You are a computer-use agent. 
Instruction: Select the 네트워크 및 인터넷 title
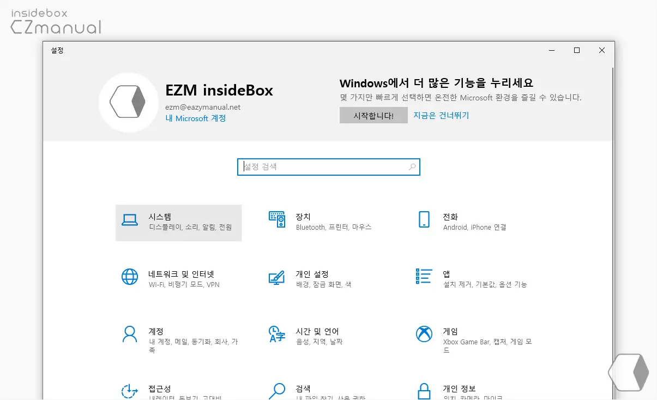pos(182,274)
